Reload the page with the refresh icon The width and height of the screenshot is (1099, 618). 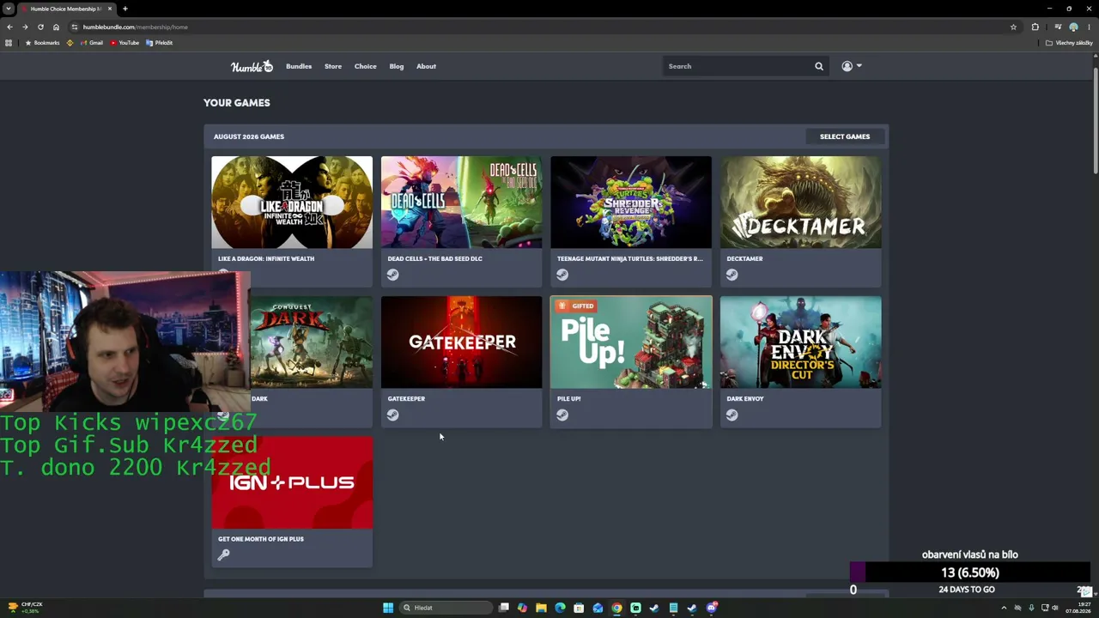(40, 27)
